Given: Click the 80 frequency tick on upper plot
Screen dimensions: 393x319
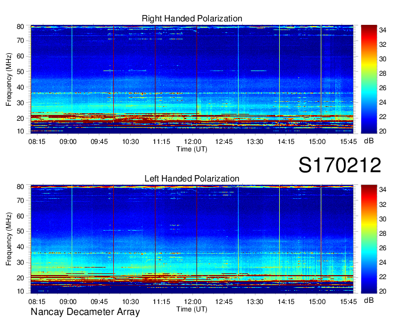Looking at the screenshot, I should point(20,27).
